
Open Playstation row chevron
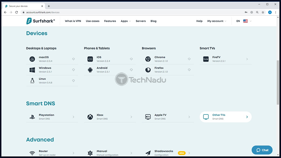point(73,117)
